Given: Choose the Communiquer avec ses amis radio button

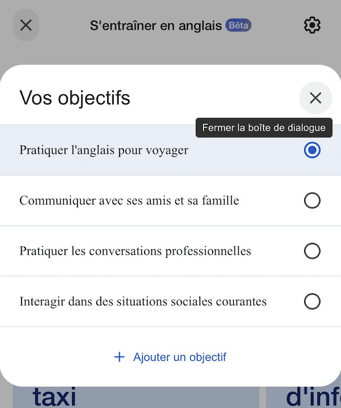Looking at the screenshot, I should point(312,201).
